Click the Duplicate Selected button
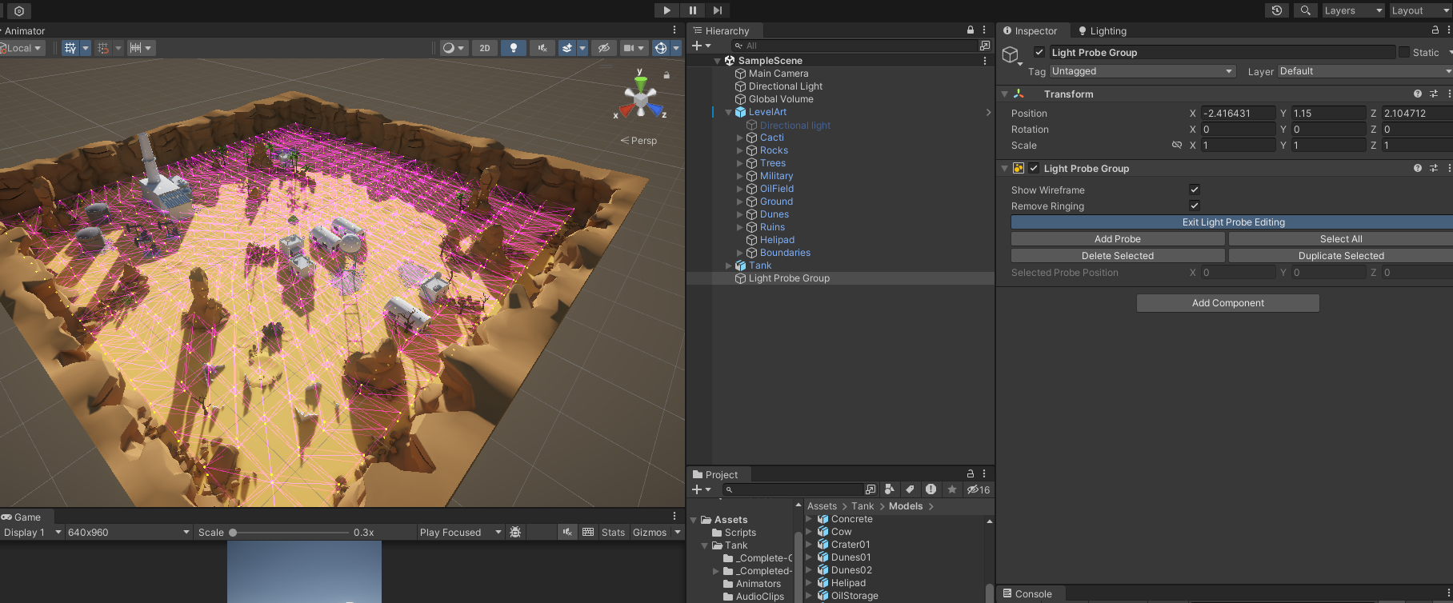The width and height of the screenshot is (1453, 603). pyautogui.click(x=1341, y=256)
